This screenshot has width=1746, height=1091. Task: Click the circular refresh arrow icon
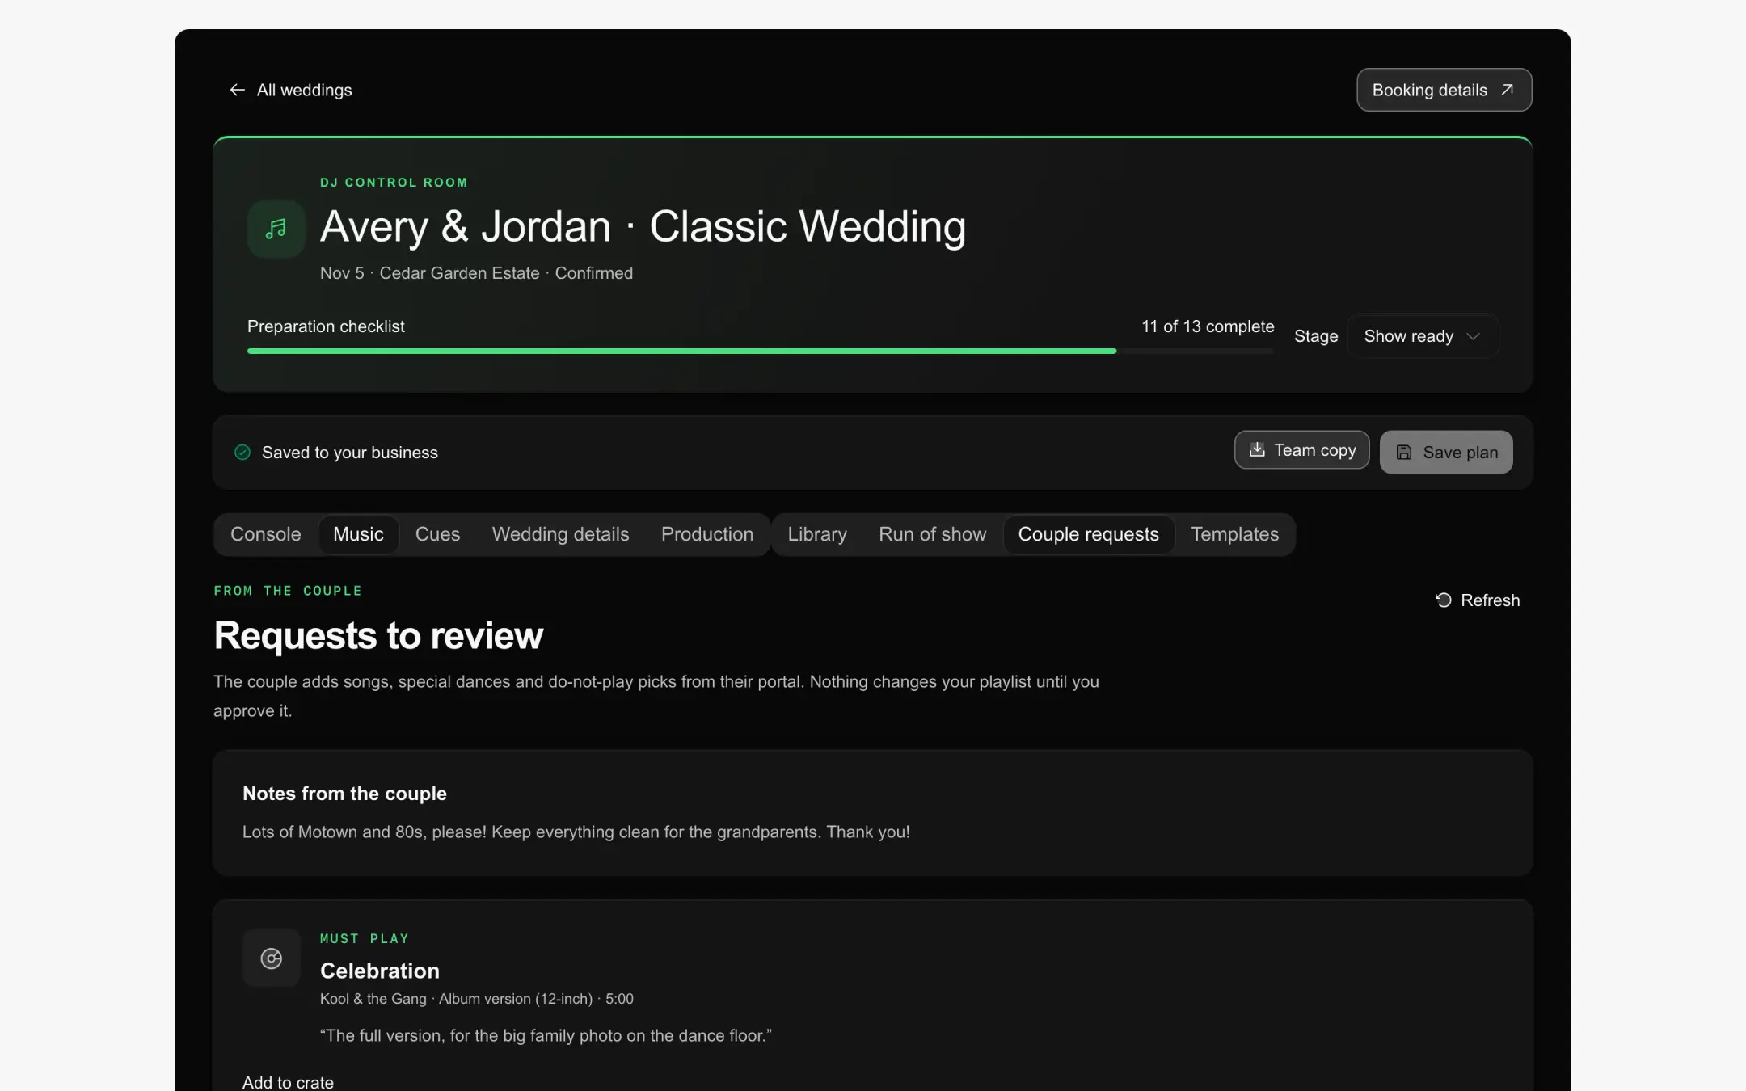click(1443, 600)
